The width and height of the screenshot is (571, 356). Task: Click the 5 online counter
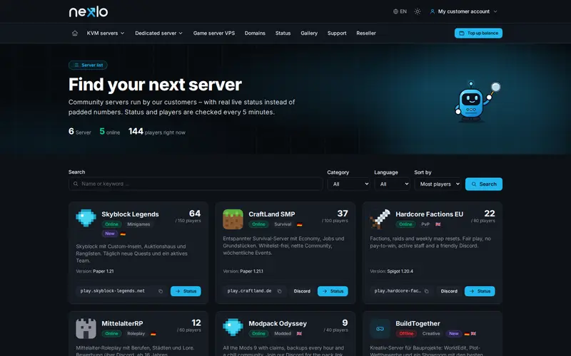point(110,132)
